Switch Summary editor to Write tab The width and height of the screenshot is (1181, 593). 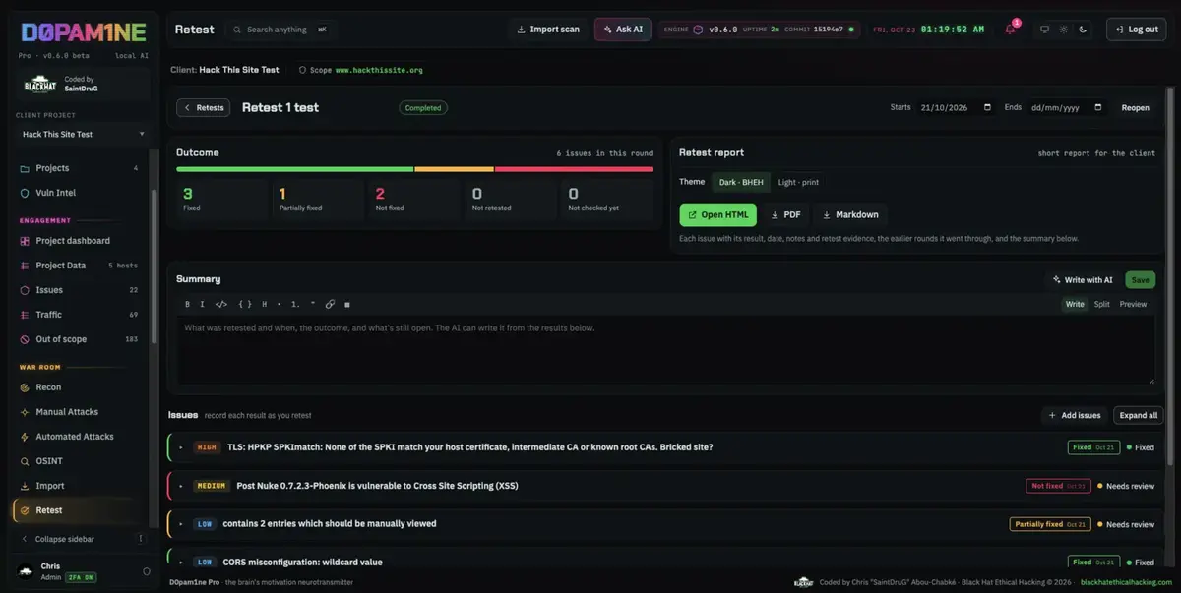point(1075,304)
